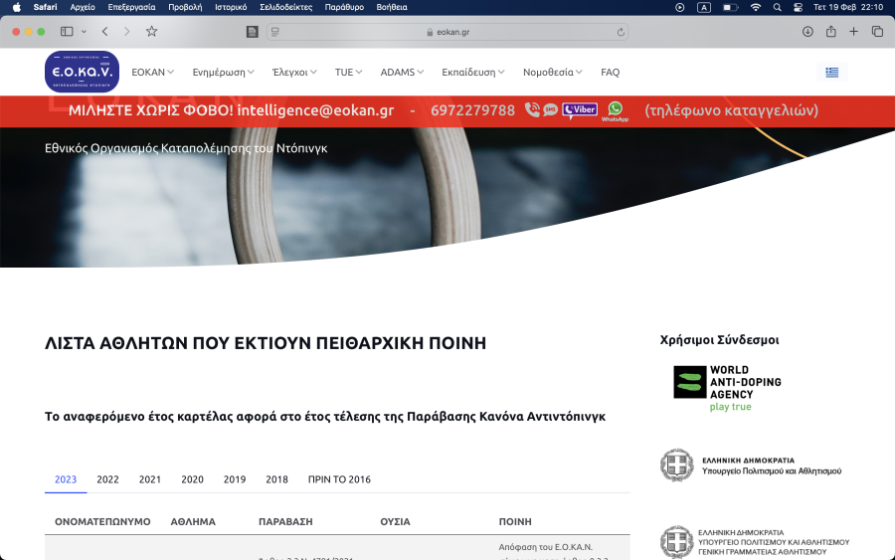This screenshot has height=560, width=895.
Task: Show Safari downloads
Action: pos(807,32)
